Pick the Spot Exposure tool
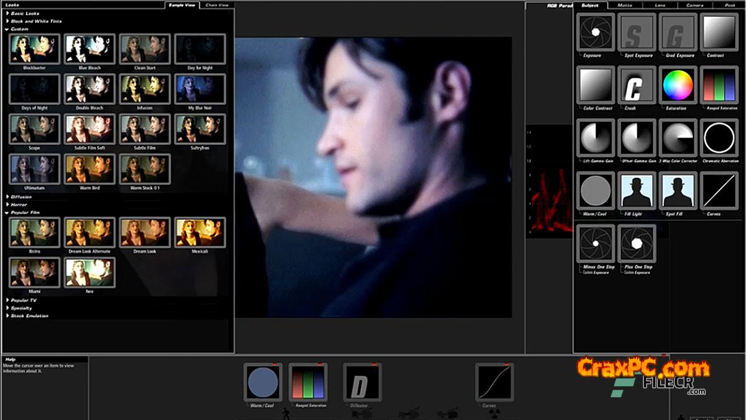Image resolution: width=746 pixels, height=420 pixels. (x=636, y=32)
